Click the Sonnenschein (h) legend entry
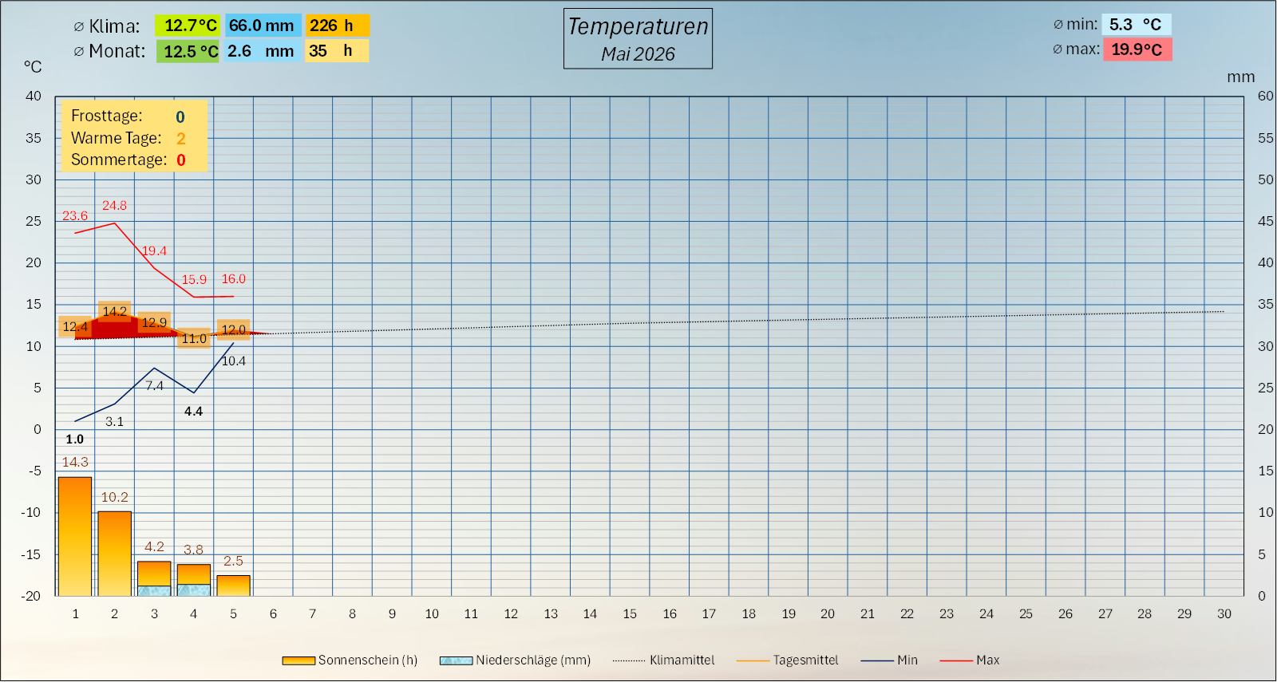The image size is (1277, 682). coord(350,660)
